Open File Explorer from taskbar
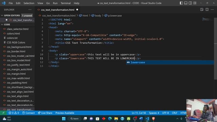217x122 pixels. coord(116,119)
